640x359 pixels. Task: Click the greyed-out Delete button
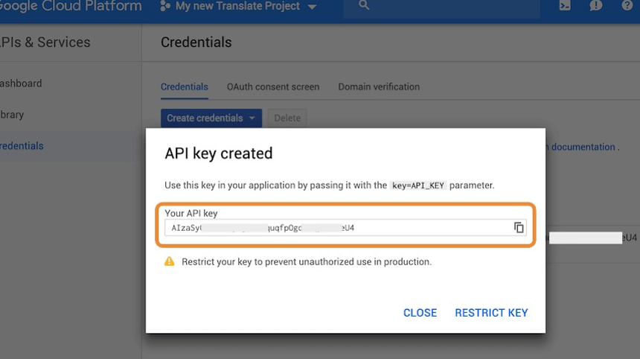pos(287,118)
